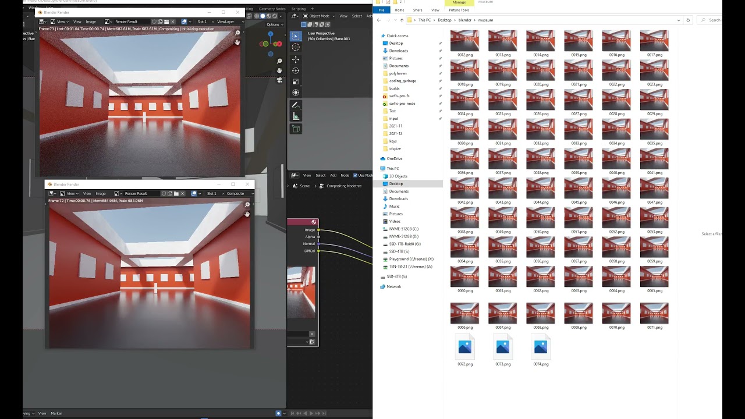The image size is (745, 419).
Task: Enable the Use Nodes checkbox in the compositor header
Action: [355, 175]
